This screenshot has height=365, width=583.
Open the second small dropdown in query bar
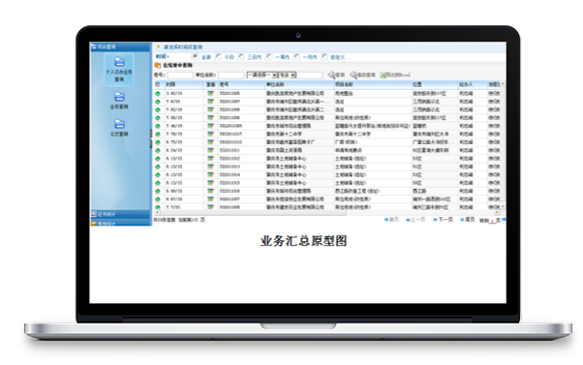287,76
